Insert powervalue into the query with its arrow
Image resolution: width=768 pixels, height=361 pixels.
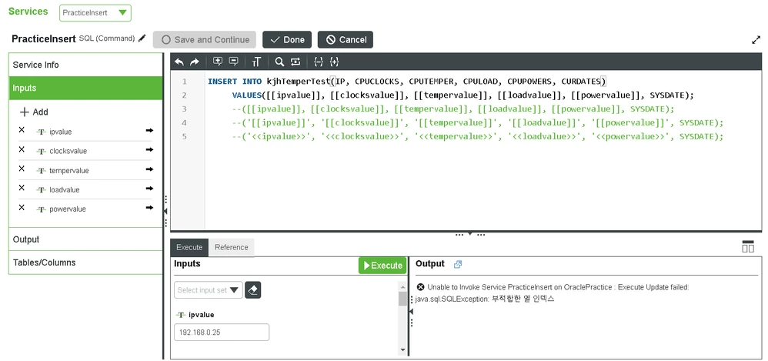click(x=149, y=208)
